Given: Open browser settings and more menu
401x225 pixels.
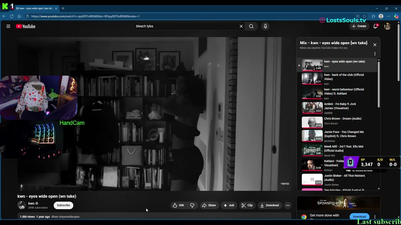Looking at the screenshot, I should point(389,16).
